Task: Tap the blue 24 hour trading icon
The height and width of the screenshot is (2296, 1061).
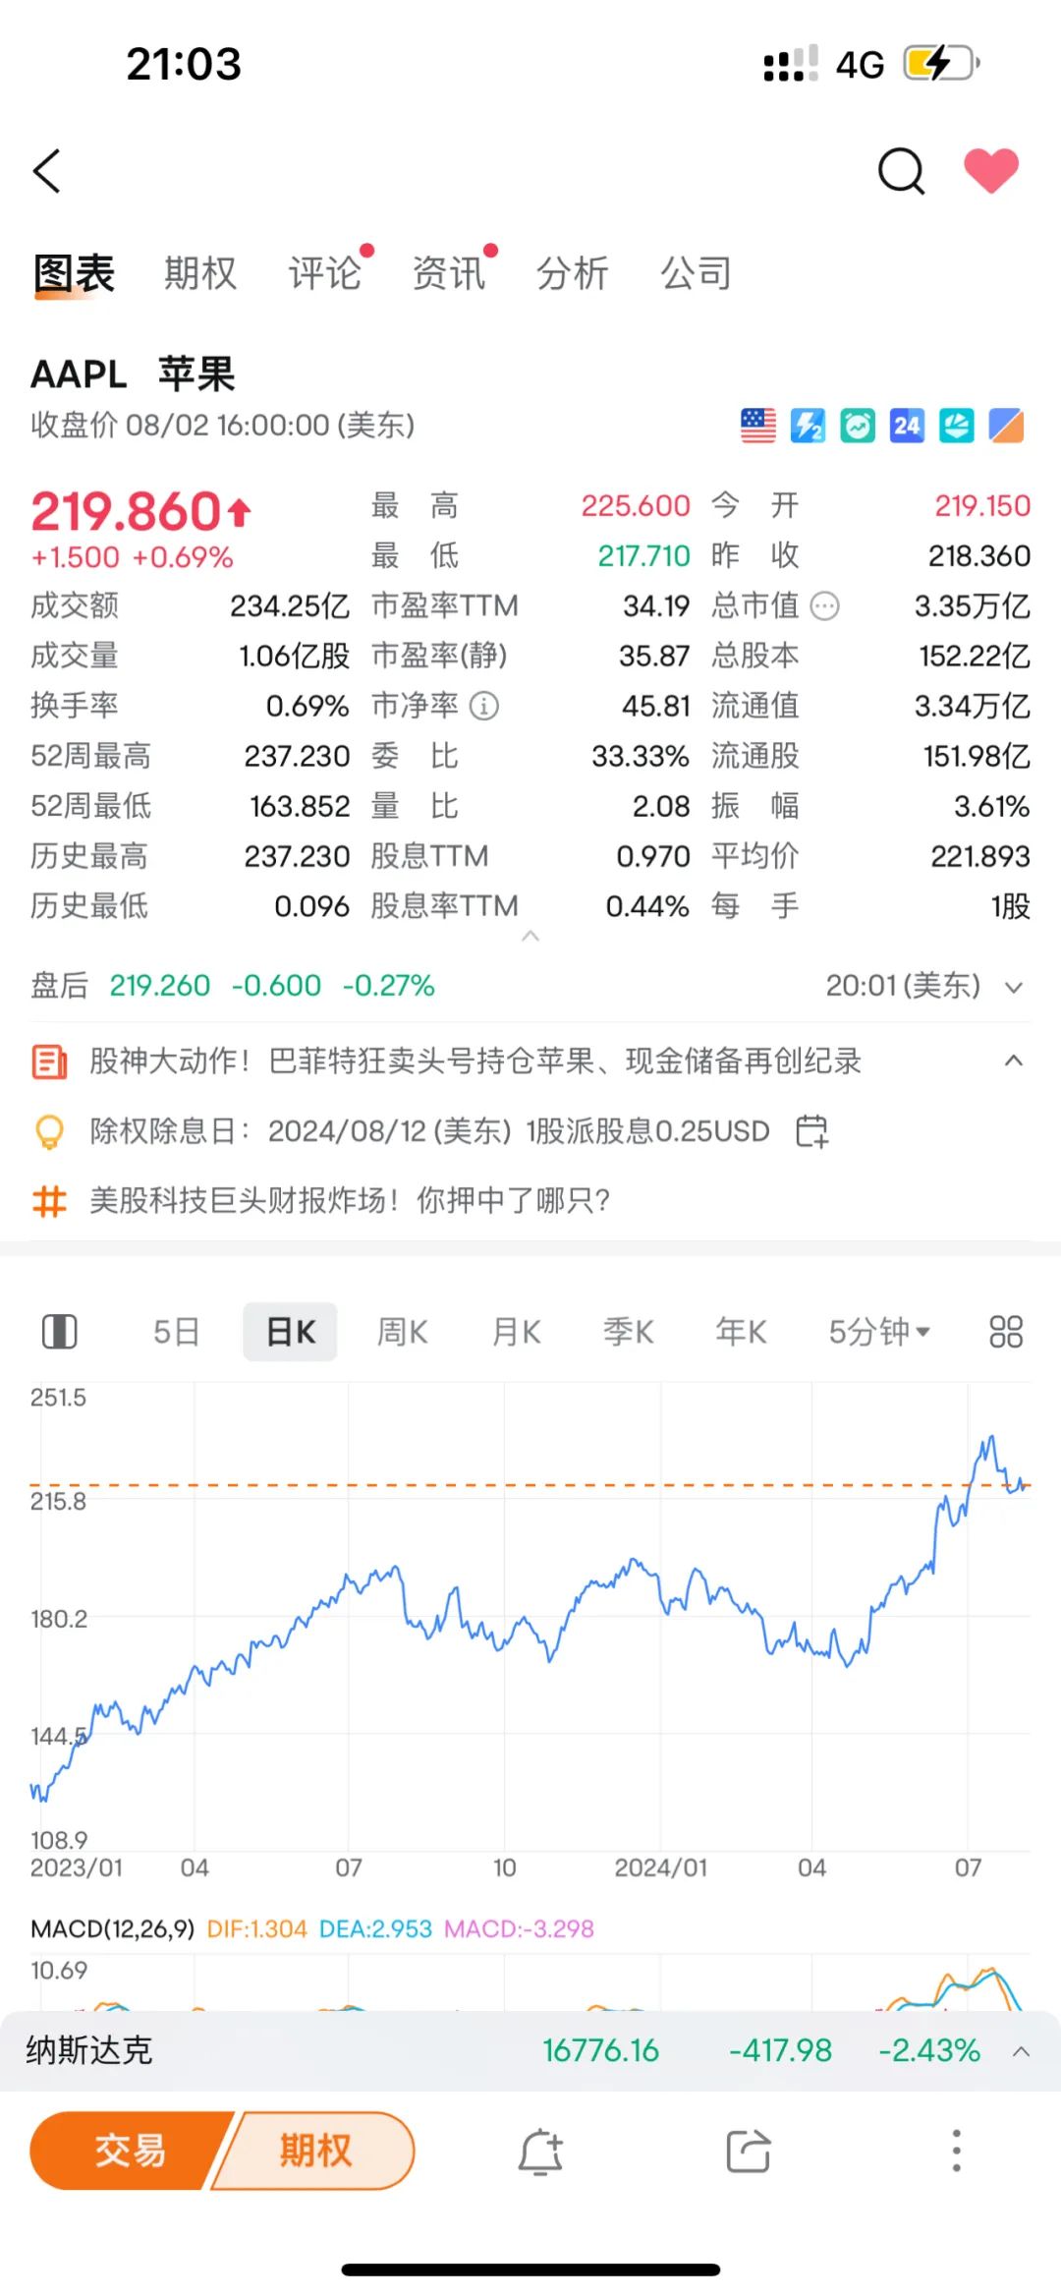Action: (x=907, y=426)
